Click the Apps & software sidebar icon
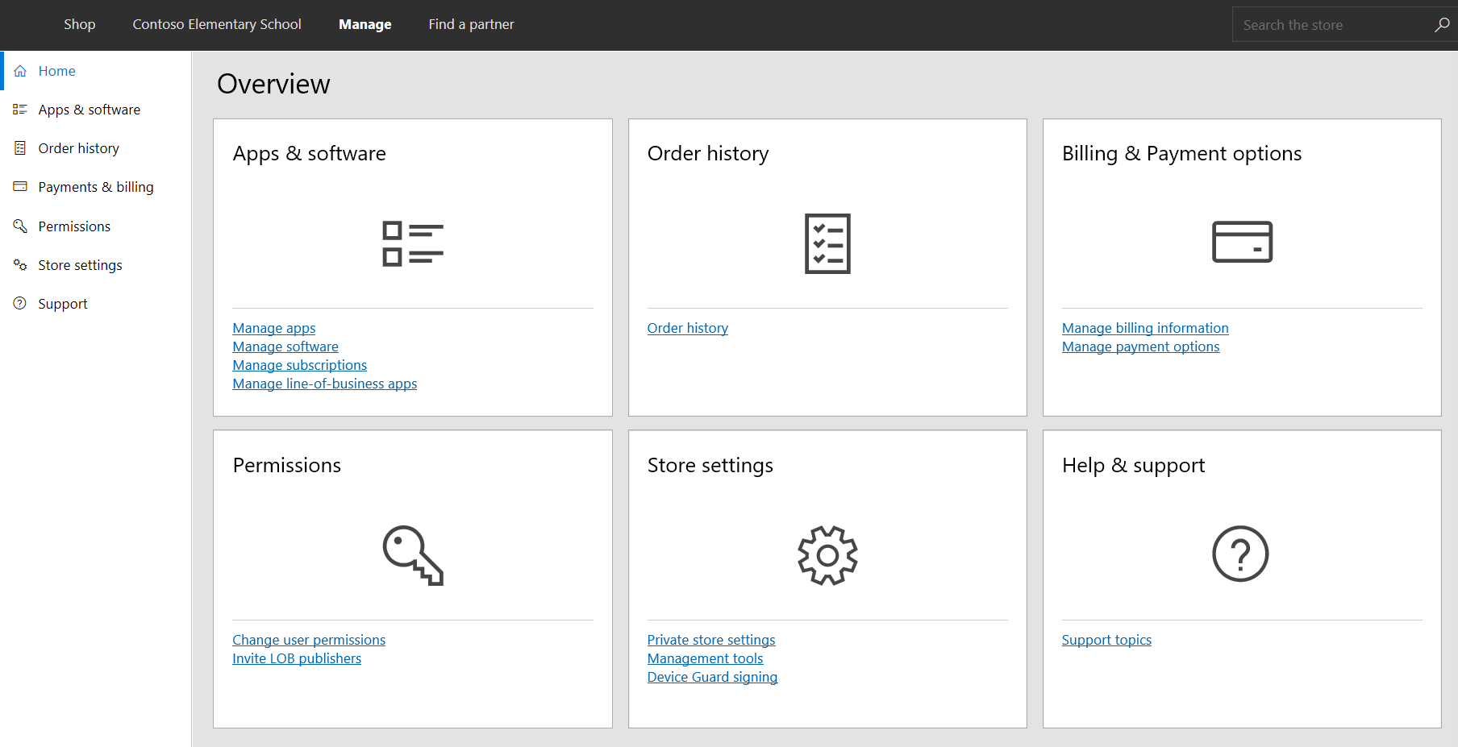Image resolution: width=1458 pixels, height=747 pixels. click(x=20, y=110)
